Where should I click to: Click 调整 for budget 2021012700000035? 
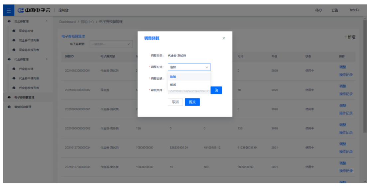click(343, 163)
